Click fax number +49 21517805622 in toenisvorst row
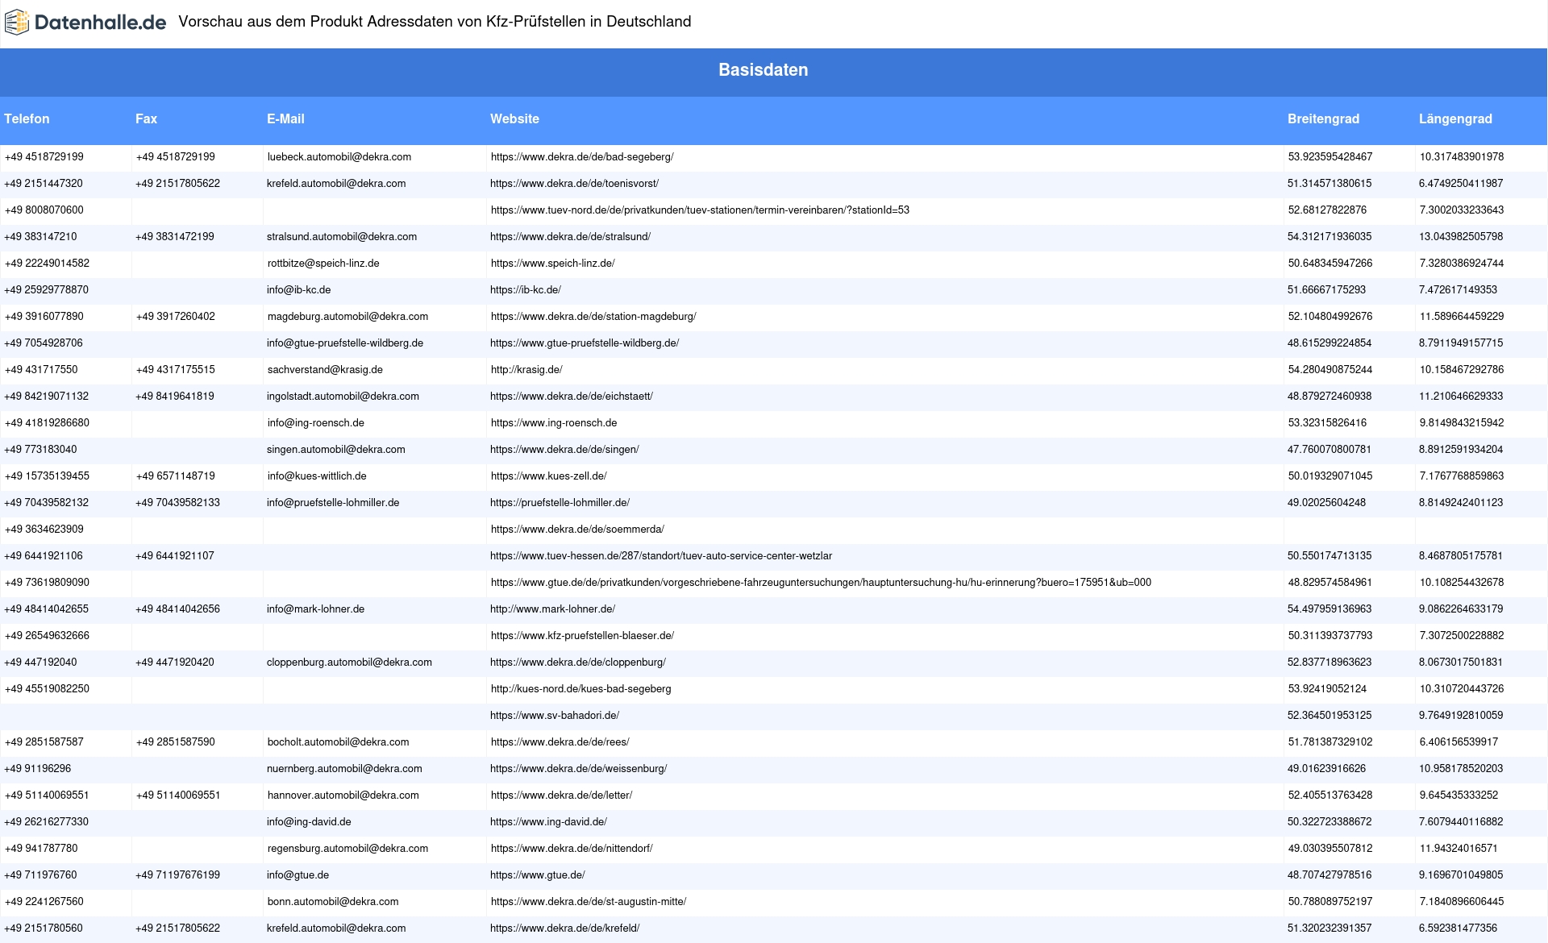1548x943 pixels. 177,184
